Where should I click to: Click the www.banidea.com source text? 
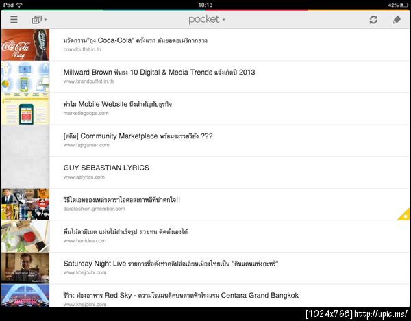pos(84,241)
